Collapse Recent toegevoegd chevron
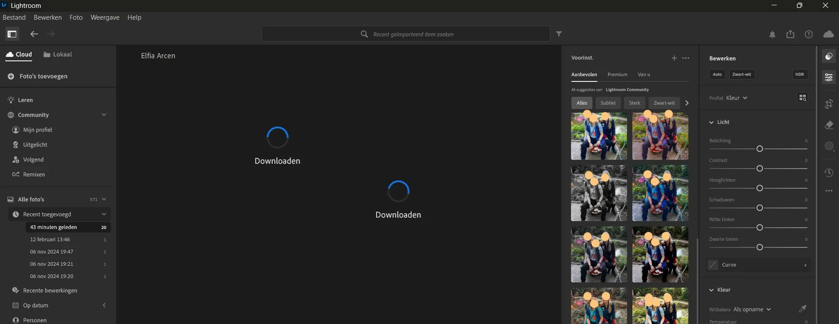The width and height of the screenshot is (839, 324). click(x=104, y=214)
